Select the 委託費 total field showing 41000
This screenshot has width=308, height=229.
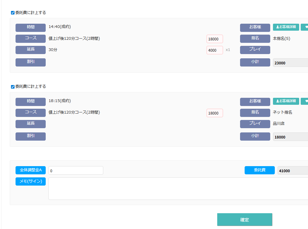point(292,171)
